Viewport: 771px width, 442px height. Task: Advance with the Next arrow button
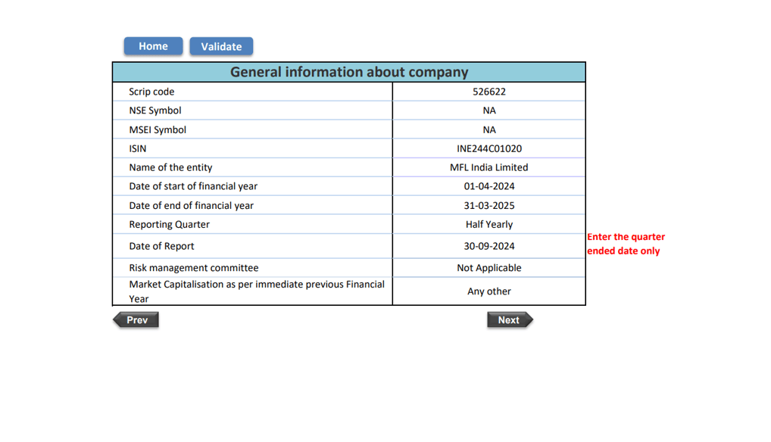tap(510, 319)
